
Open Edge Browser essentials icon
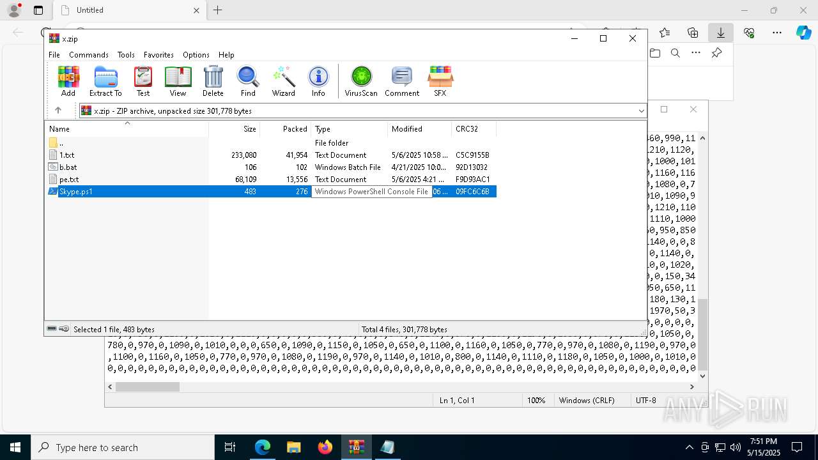[x=749, y=33]
